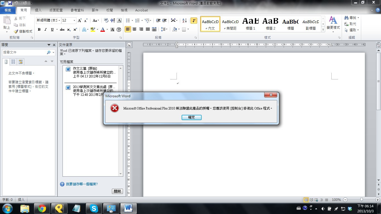This screenshot has width=381, height=214.
Task: Toggle Align Right paragraph alignment
Action: tap(141, 29)
